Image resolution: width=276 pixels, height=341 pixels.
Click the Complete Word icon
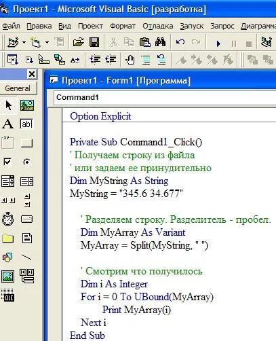click(75, 60)
